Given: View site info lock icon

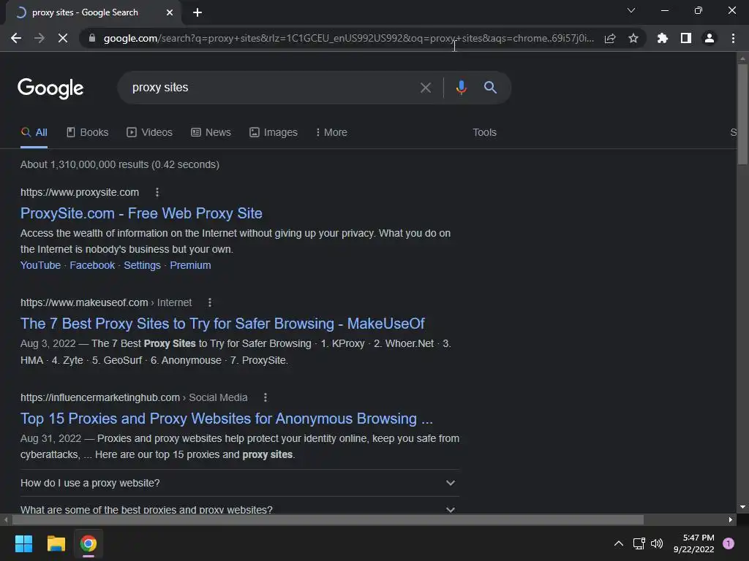Looking at the screenshot, I should (x=92, y=38).
